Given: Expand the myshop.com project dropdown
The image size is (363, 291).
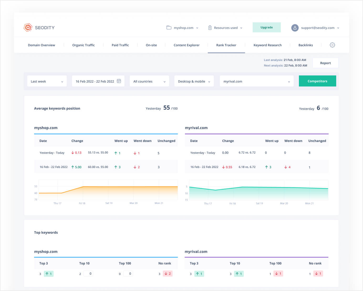Looking at the screenshot, I should pyautogui.click(x=183, y=28).
